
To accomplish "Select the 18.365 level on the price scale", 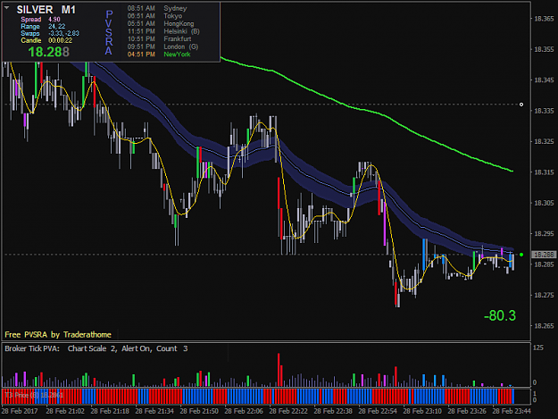I will pyautogui.click(x=544, y=19).
